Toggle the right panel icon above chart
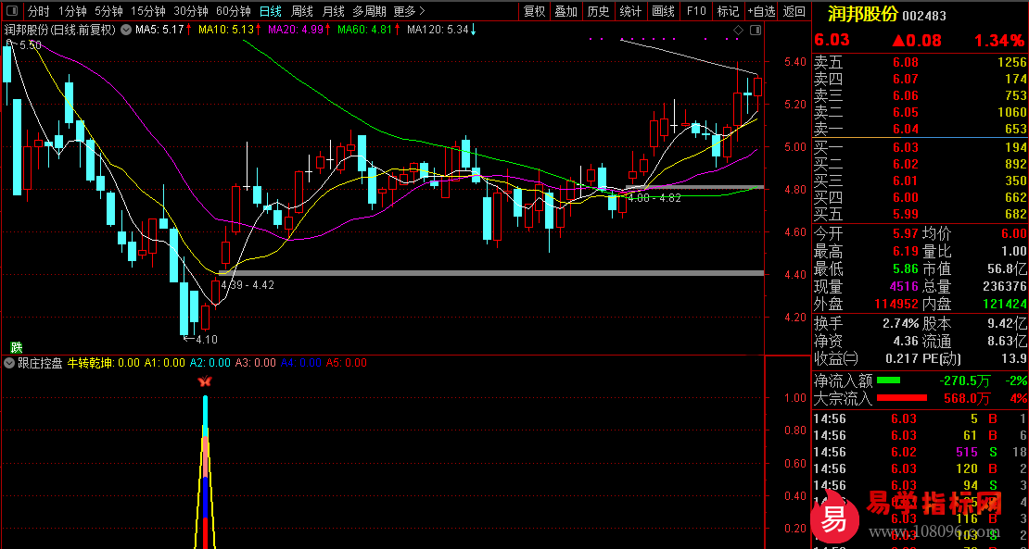 pyautogui.click(x=756, y=31)
